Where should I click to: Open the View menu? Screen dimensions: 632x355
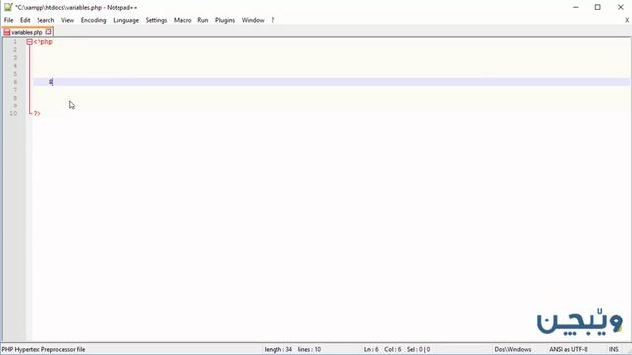click(67, 20)
